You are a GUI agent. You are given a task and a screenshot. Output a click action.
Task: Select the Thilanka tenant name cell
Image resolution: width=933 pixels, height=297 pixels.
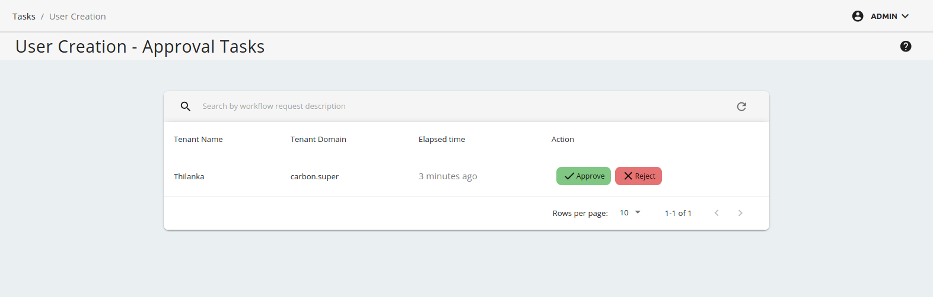pos(189,177)
